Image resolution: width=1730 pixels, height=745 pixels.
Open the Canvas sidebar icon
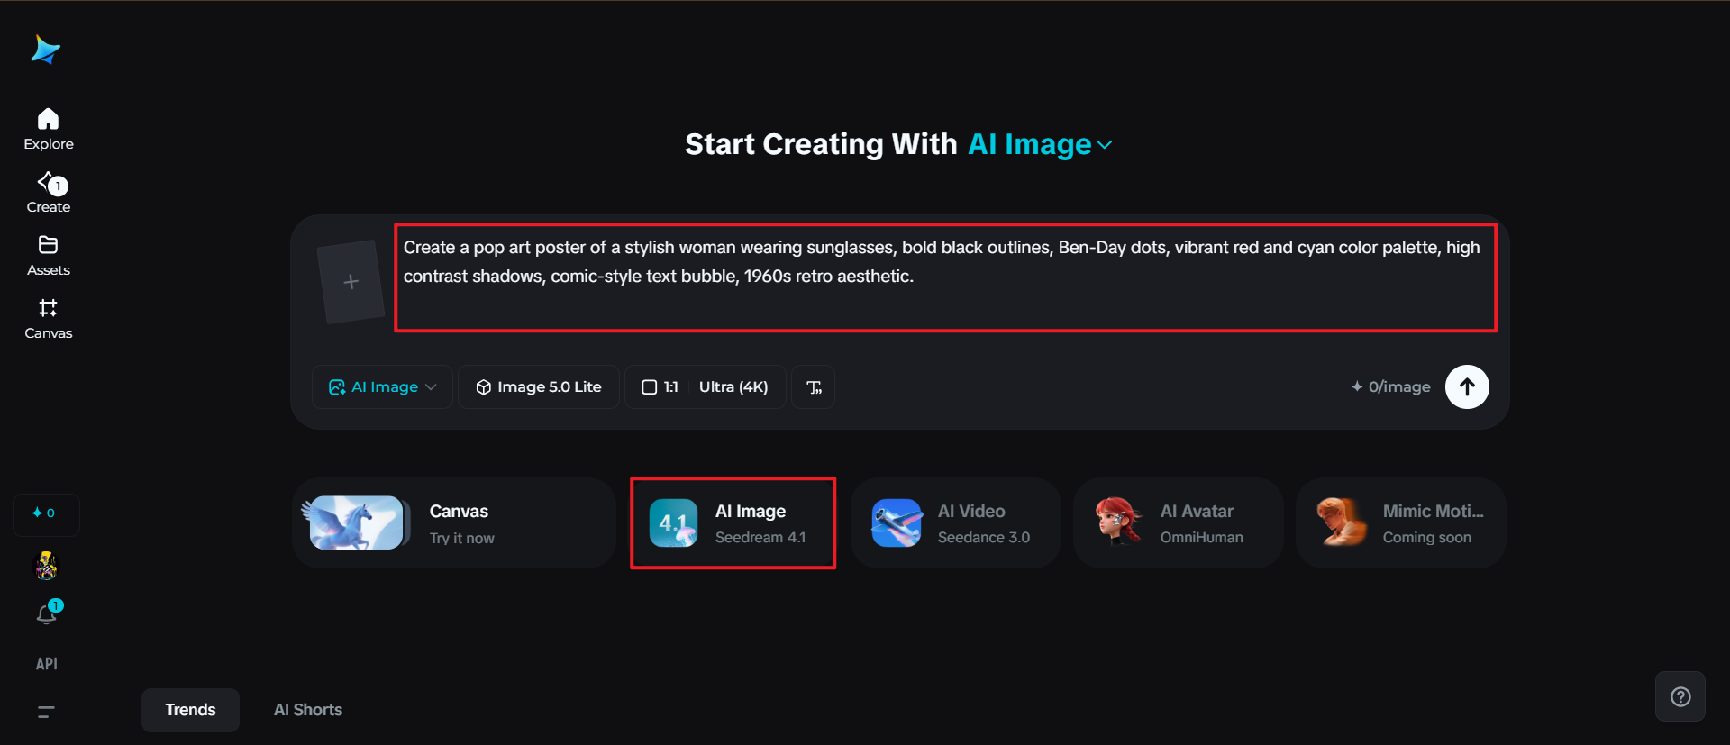point(49,309)
